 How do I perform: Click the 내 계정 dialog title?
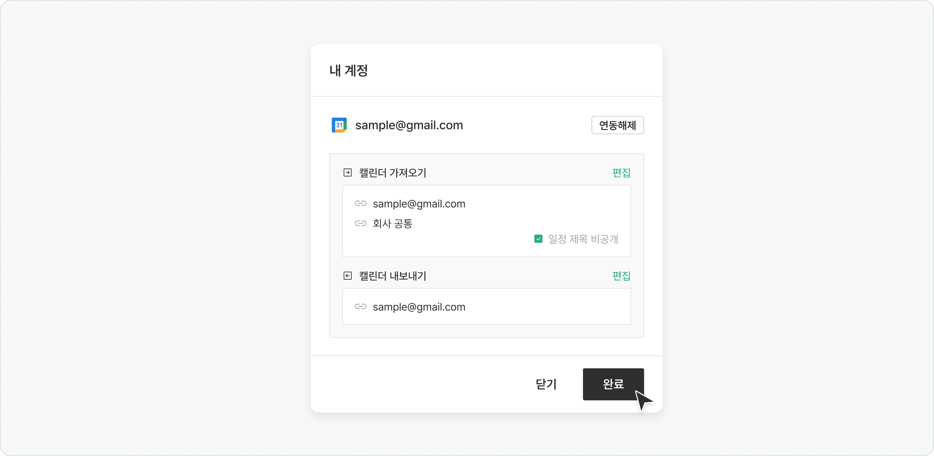pyautogui.click(x=348, y=71)
